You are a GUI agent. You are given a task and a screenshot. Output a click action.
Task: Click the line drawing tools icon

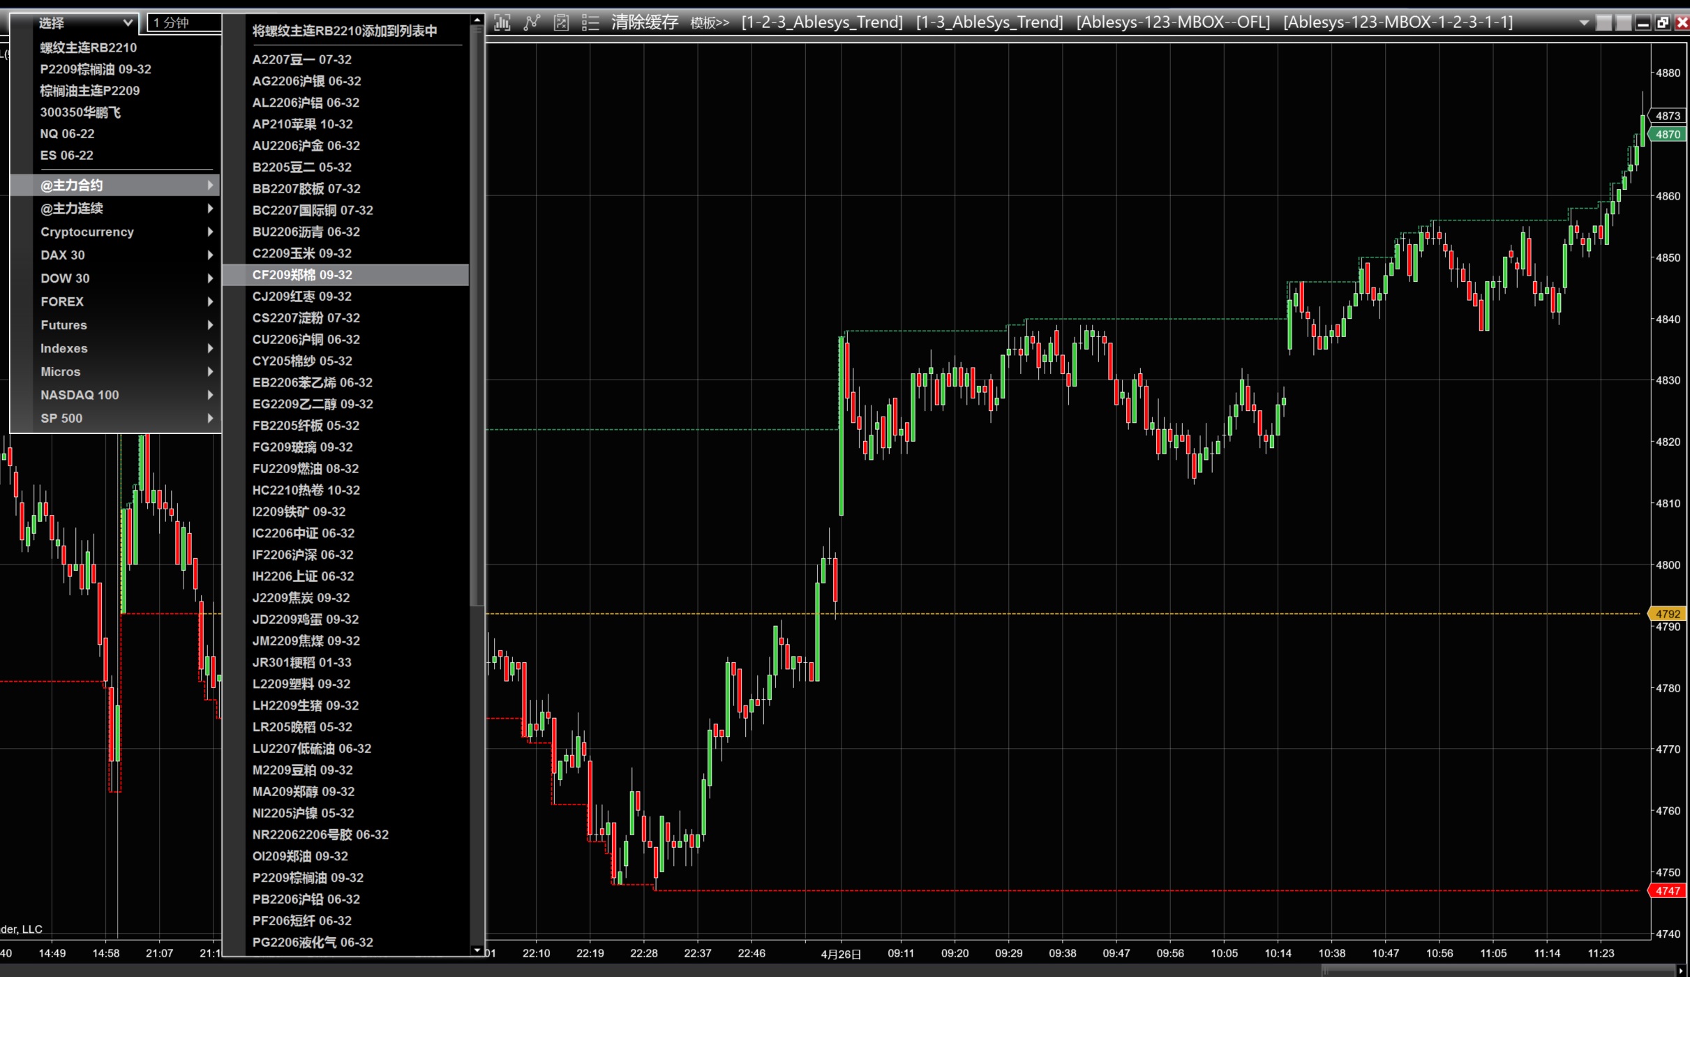coord(532,22)
